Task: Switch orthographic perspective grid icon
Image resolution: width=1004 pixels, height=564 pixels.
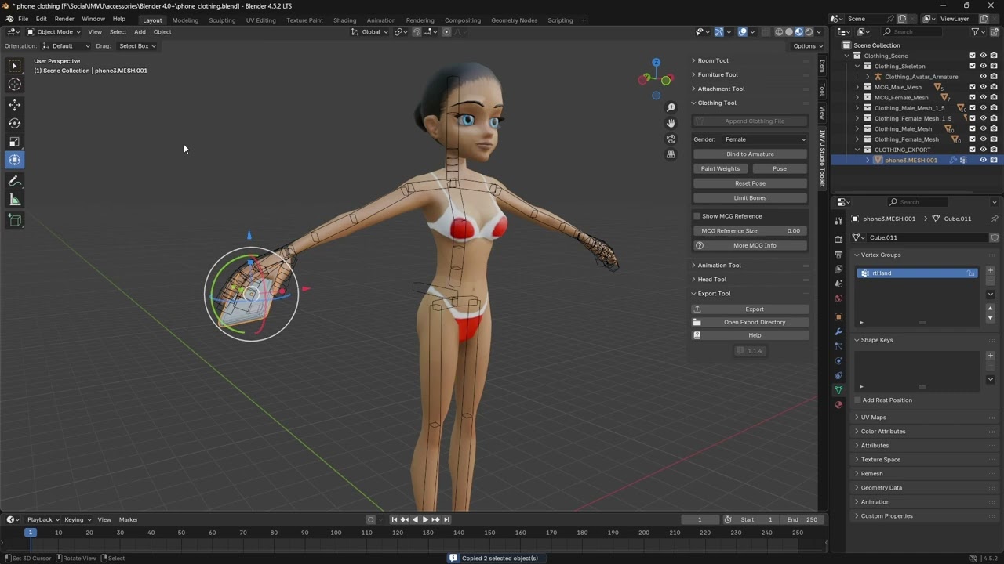Action: pyautogui.click(x=671, y=154)
